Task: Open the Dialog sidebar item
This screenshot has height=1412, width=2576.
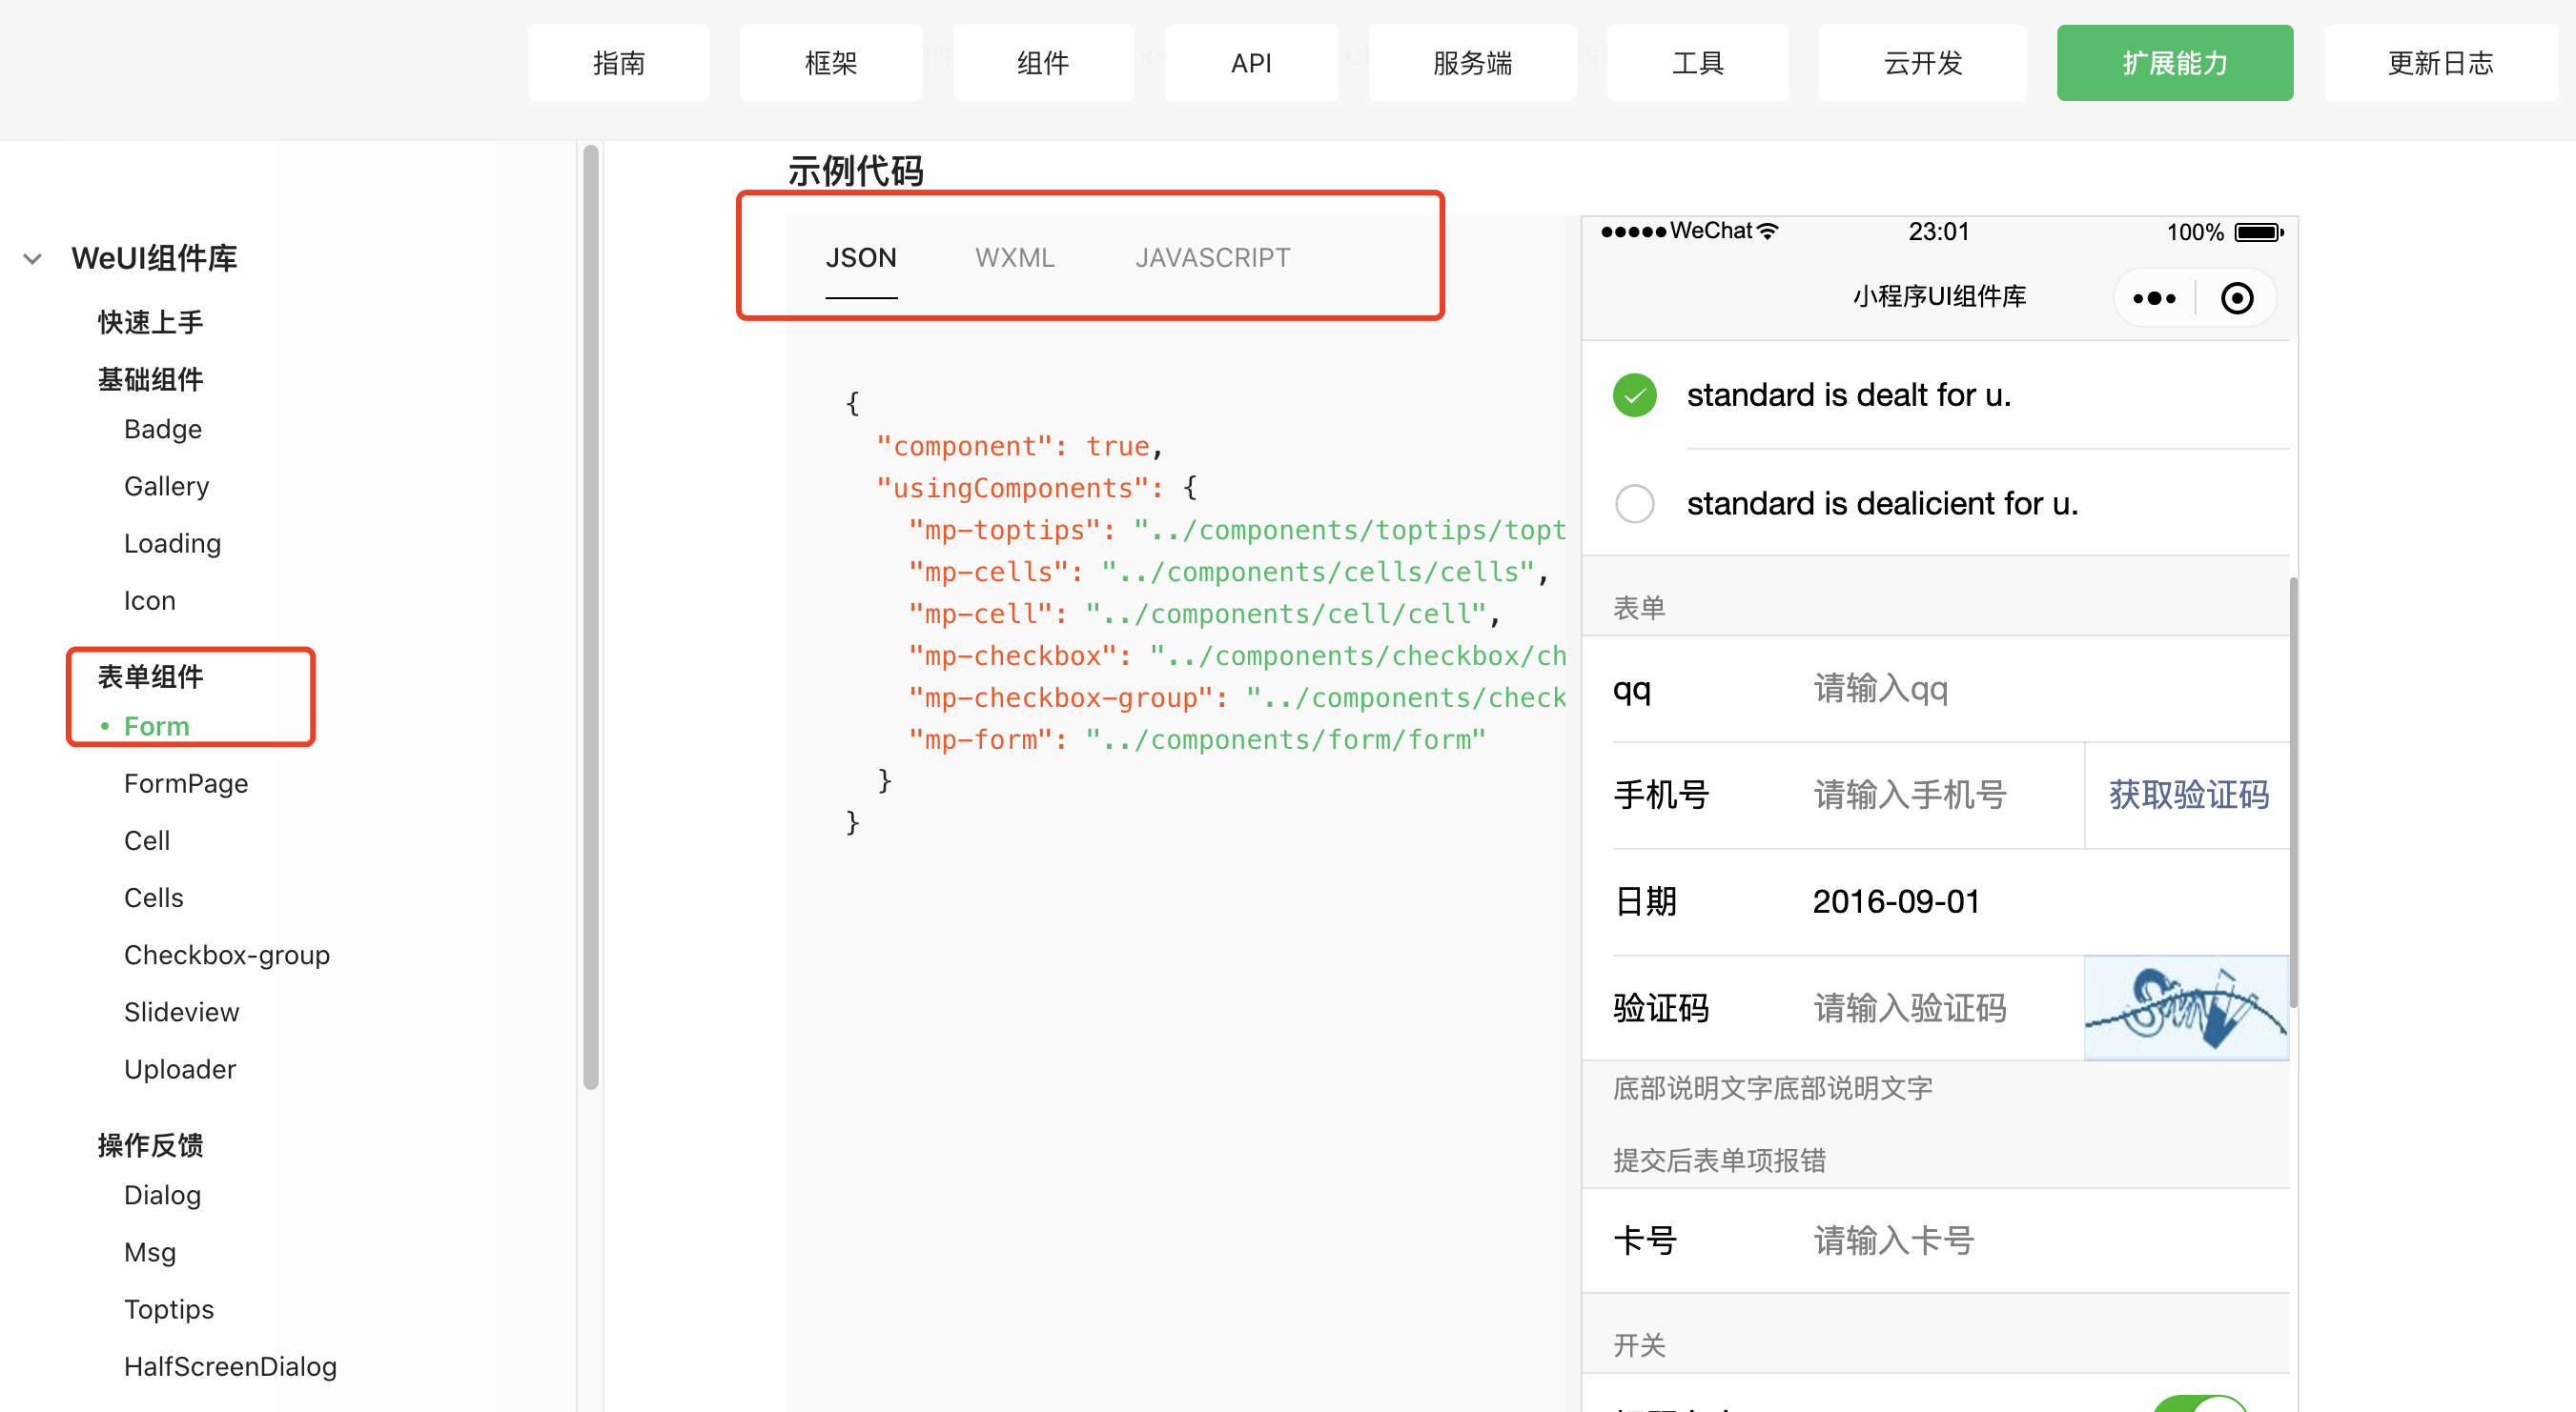Action: point(162,1194)
